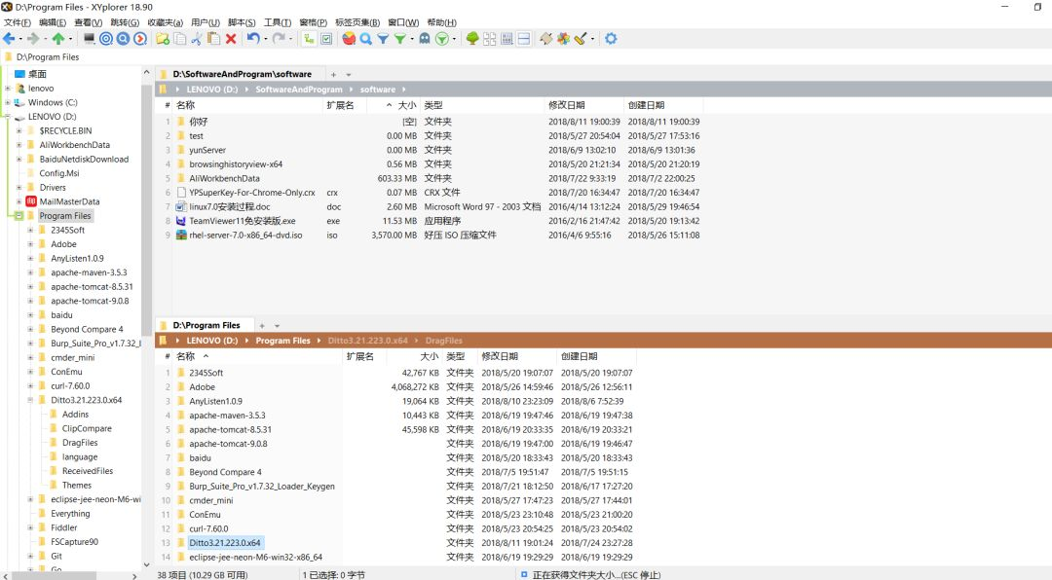The image size is (1052, 580).
Task: Create a new folder via toolbar icon
Action: [x=163, y=39]
